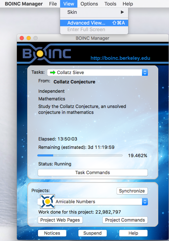The image size is (169, 241).
Task: Click the Status: Running text
Action: coord(55,164)
